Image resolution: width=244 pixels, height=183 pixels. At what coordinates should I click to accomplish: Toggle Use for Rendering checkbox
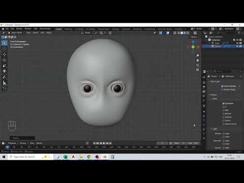pos(222,86)
